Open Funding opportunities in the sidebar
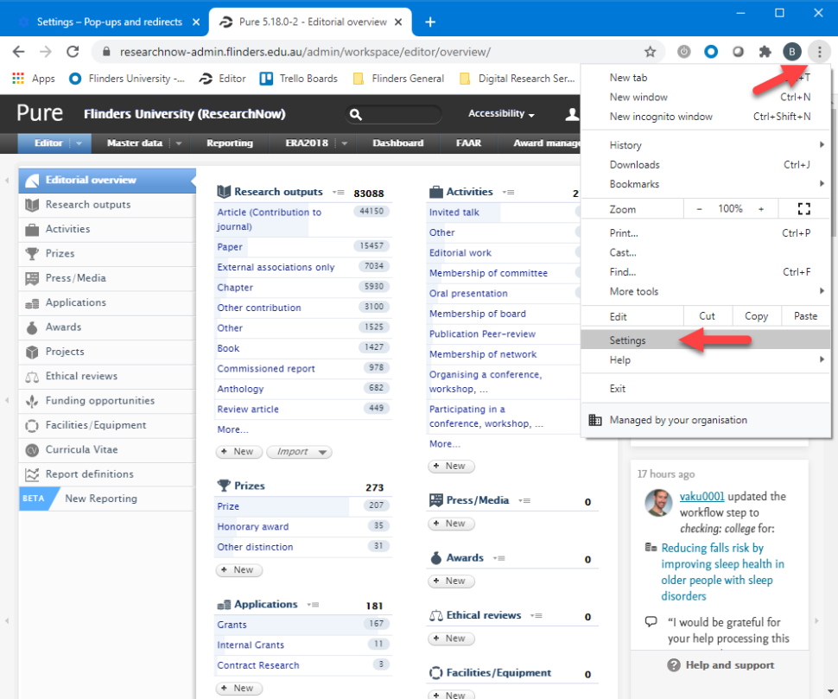 click(107, 401)
